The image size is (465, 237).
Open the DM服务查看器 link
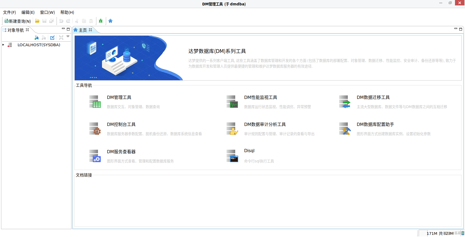[121, 152]
